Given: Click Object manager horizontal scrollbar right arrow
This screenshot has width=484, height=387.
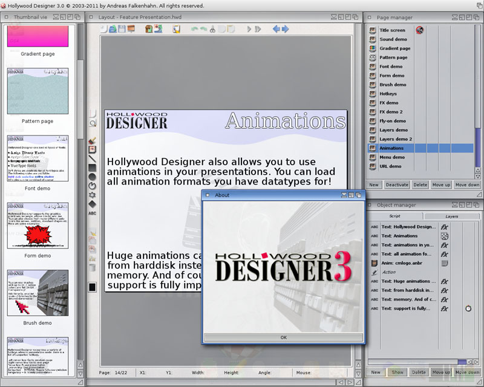Looking at the screenshot, I should [477, 362].
